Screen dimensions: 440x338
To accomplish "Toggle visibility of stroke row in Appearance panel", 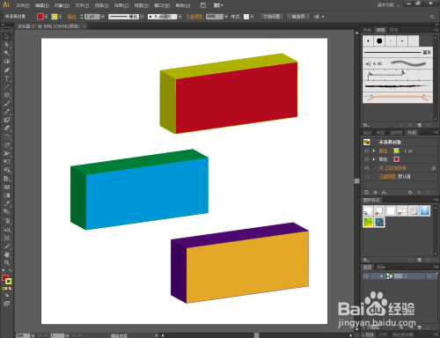I will pos(366,151).
